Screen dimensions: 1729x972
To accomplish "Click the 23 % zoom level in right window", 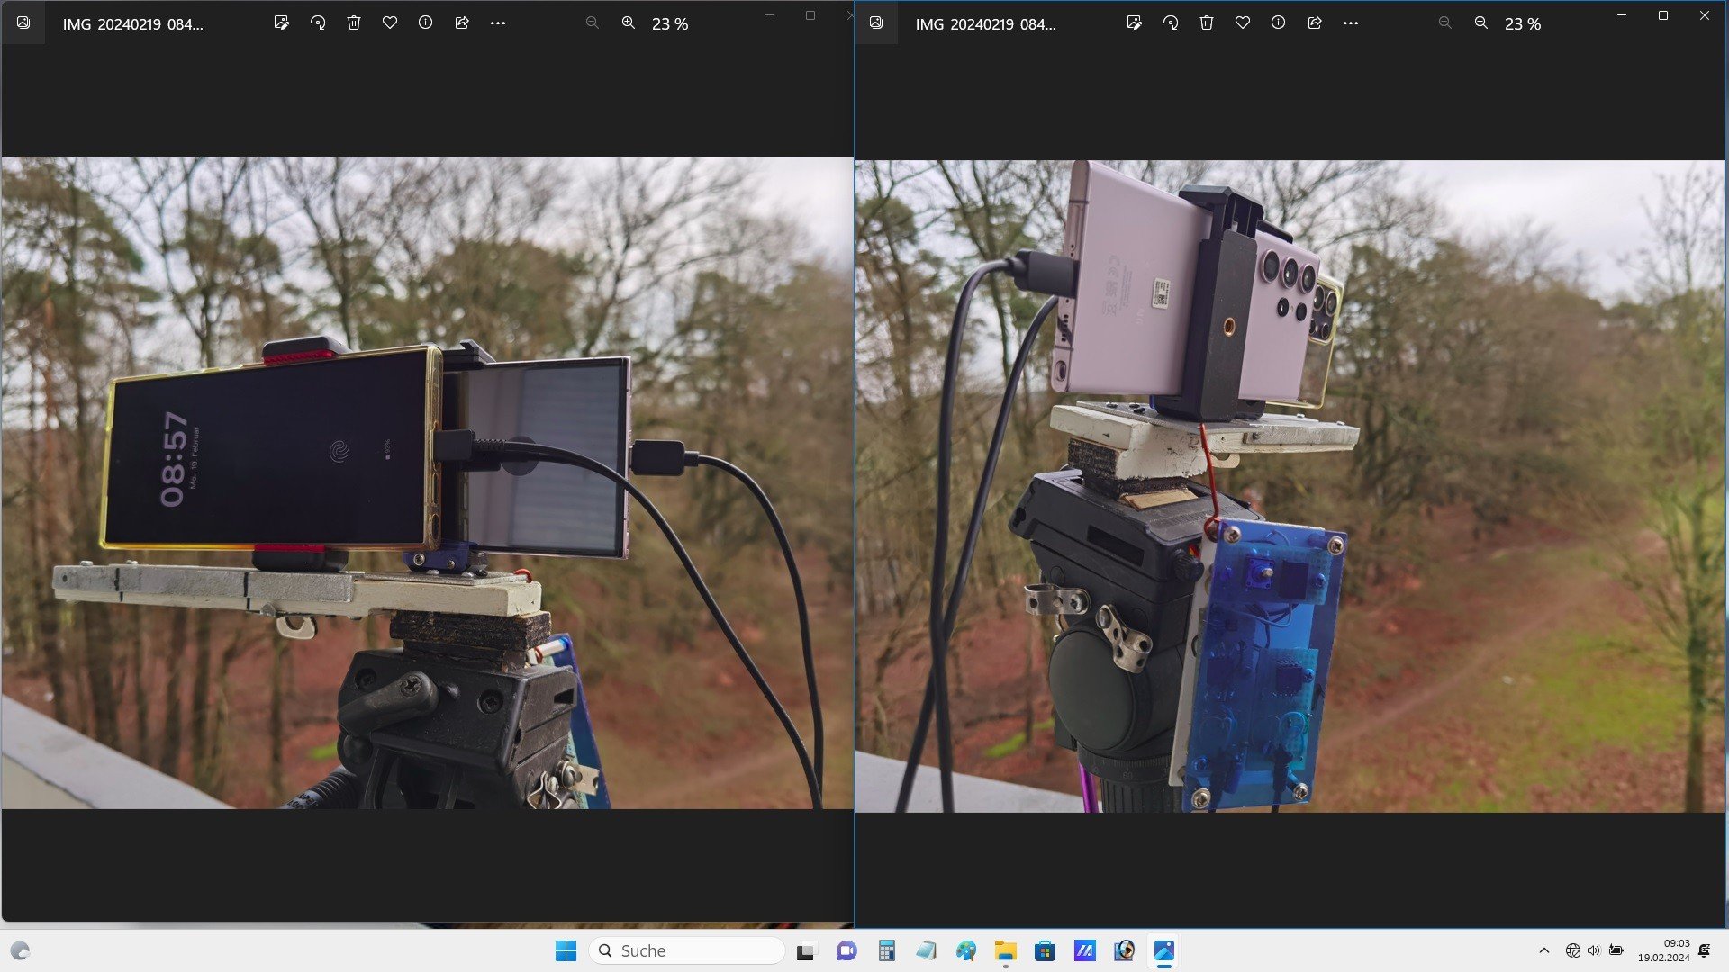I will [1523, 24].
